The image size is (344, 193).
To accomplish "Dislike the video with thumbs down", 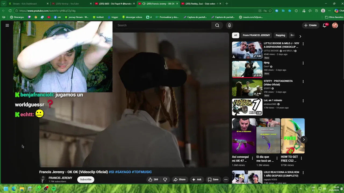I will 165,180.
